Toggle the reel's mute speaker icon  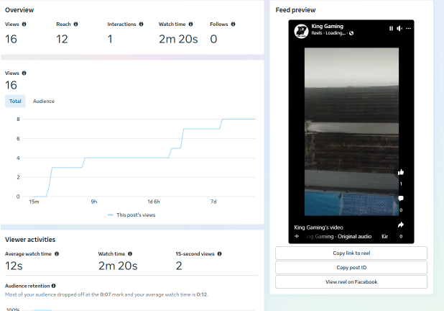coord(399,28)
